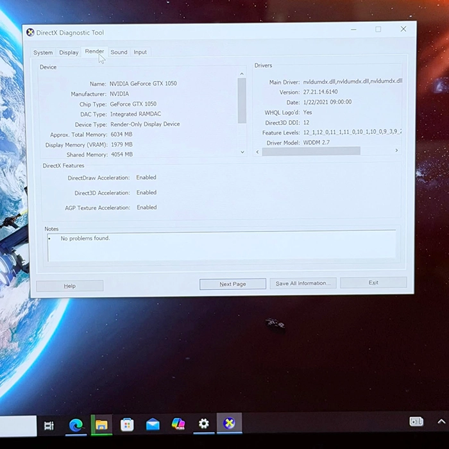Open Settings gear on taskbar
The image size is (449, 449).
coord(204,423)
